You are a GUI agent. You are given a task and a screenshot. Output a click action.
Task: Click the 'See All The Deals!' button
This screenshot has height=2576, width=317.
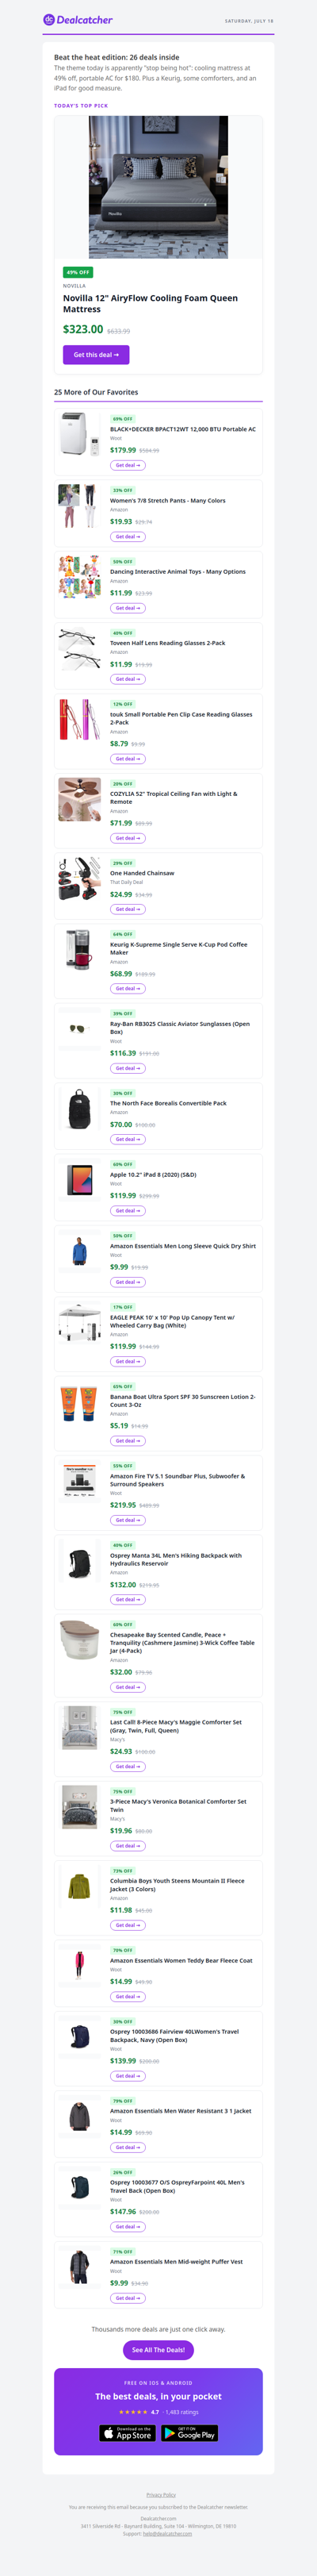pos(158,2349)
